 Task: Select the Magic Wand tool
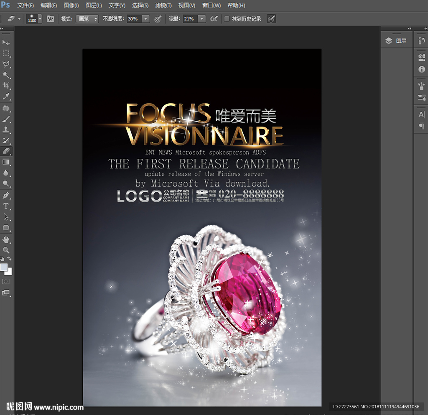[6, 75]
